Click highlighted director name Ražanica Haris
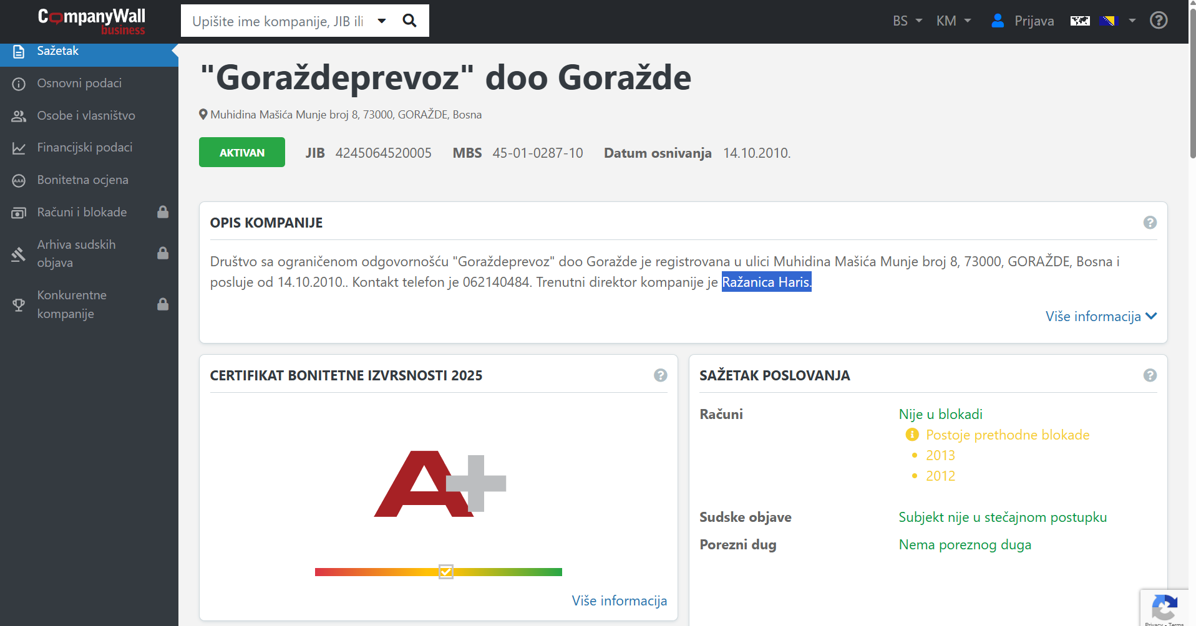The image size is (1196, 626). pos(767,282)
